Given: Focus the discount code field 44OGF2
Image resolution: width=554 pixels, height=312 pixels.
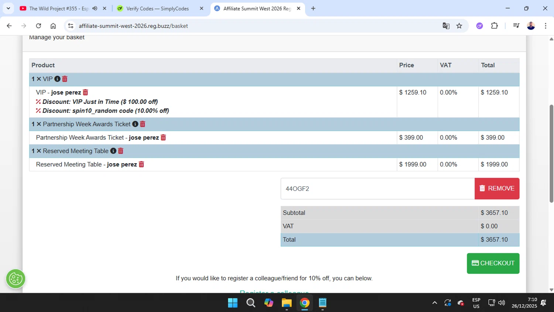Looking at the screenshot, I should tap(377, 189).
